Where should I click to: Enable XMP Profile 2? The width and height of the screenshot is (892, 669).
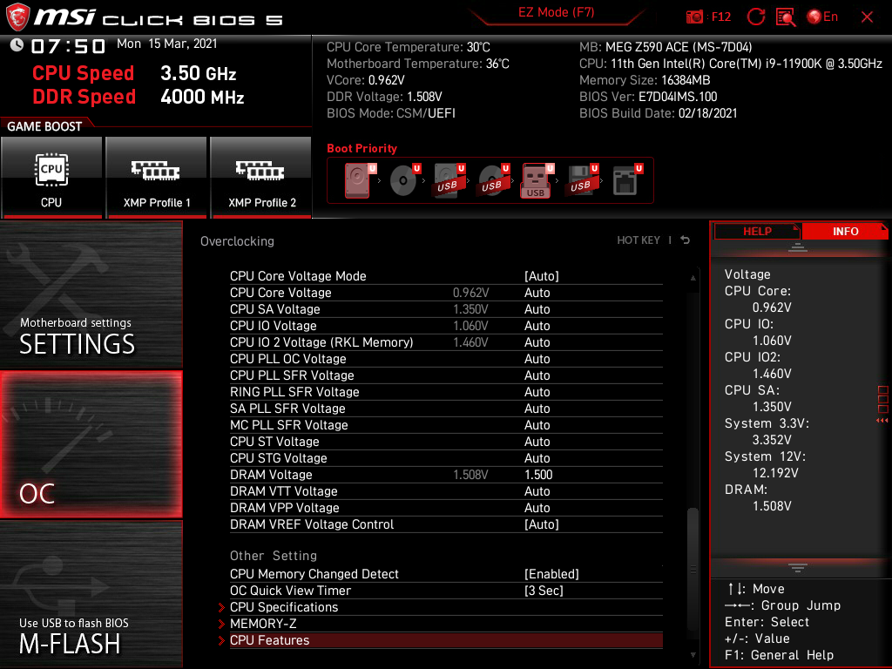[261, 177]
